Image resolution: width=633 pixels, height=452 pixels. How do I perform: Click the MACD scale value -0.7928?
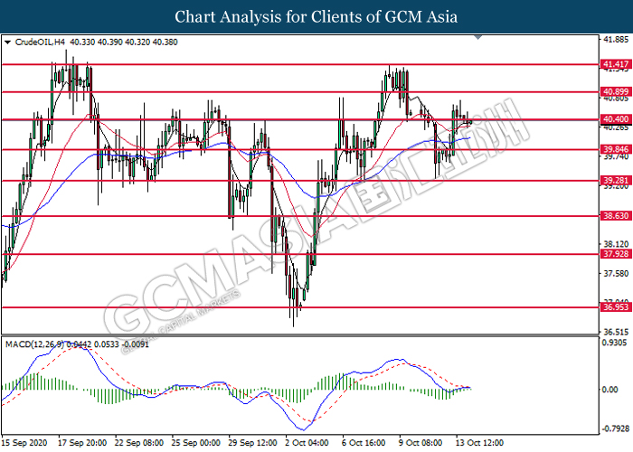tap(615, 428)
